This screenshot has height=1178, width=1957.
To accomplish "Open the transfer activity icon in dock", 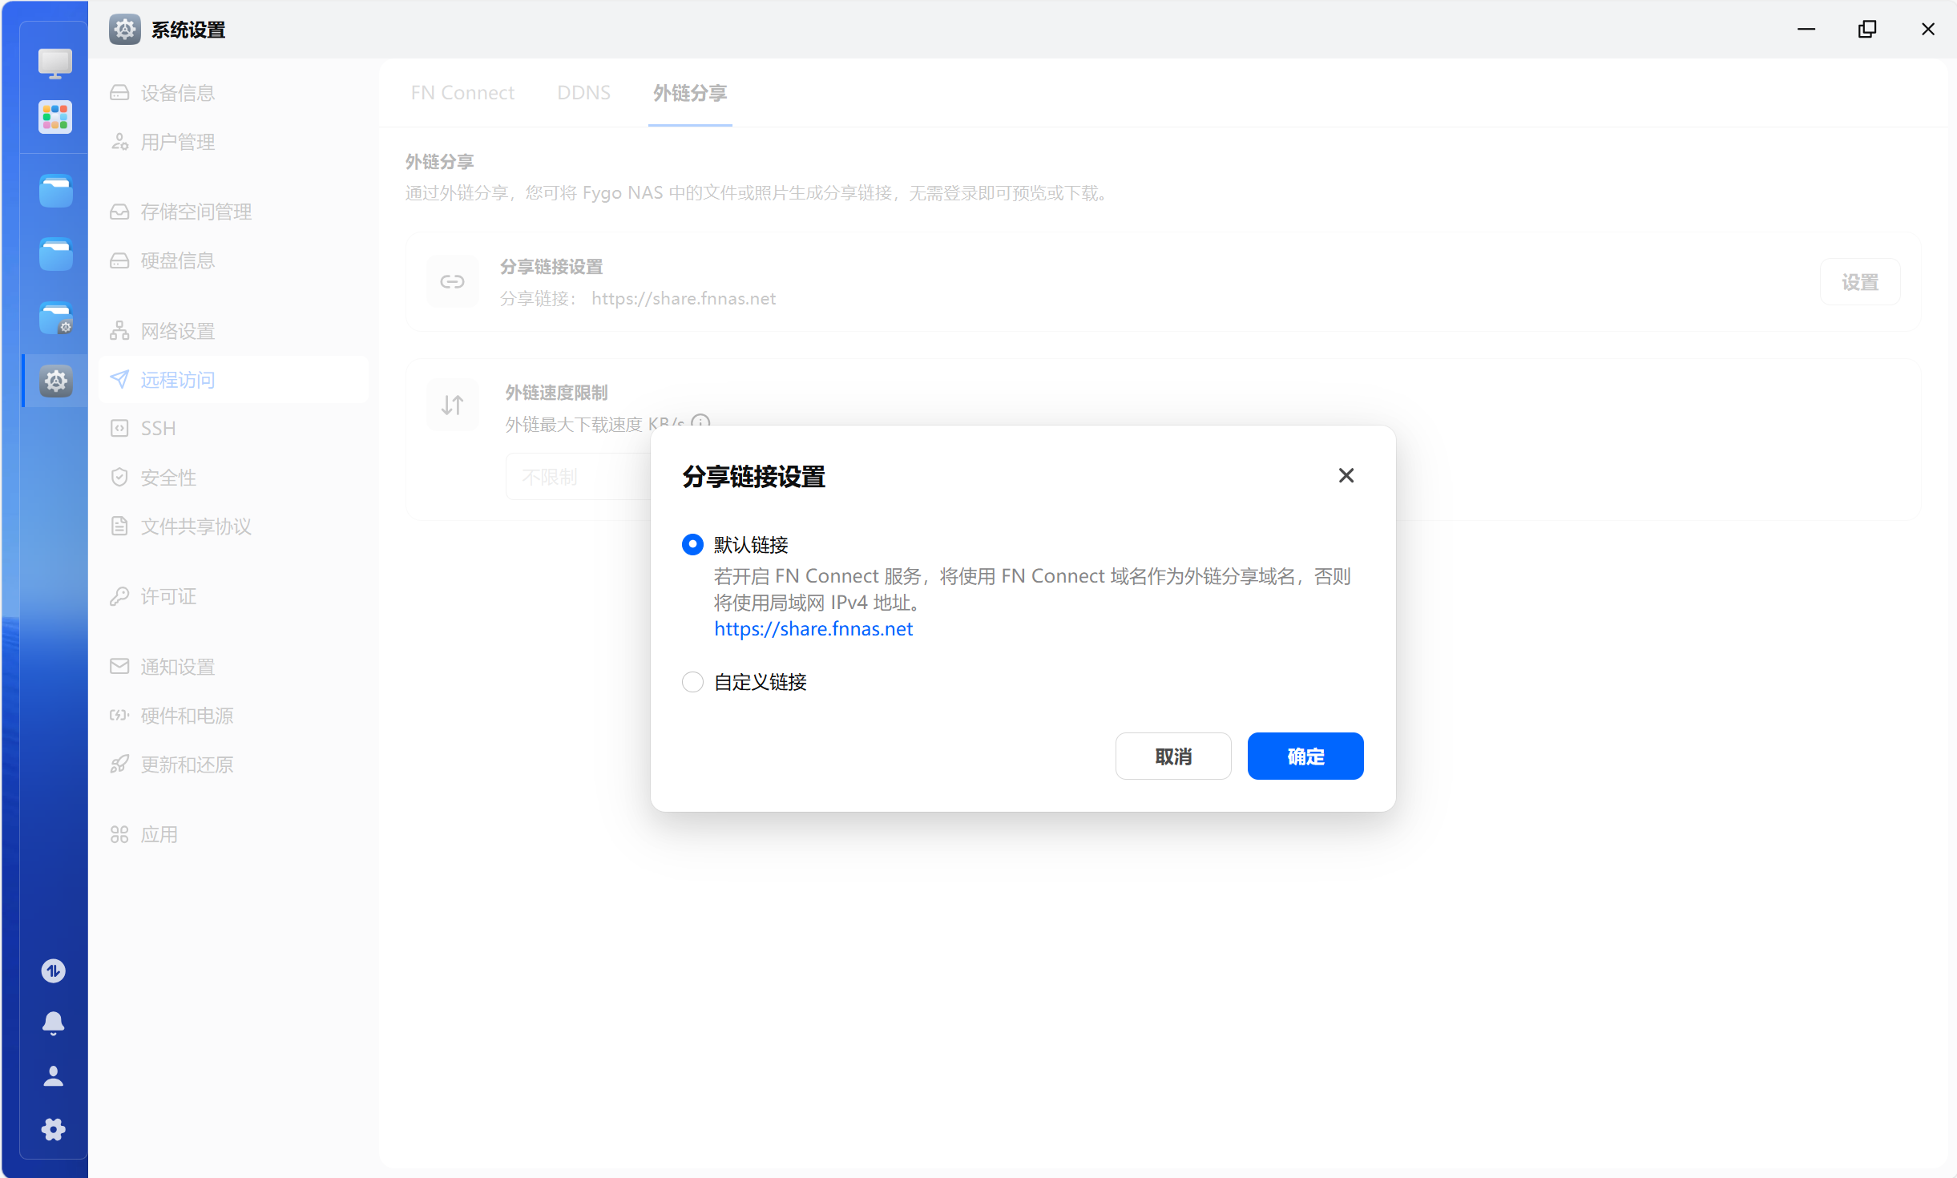I will point(53,971).
